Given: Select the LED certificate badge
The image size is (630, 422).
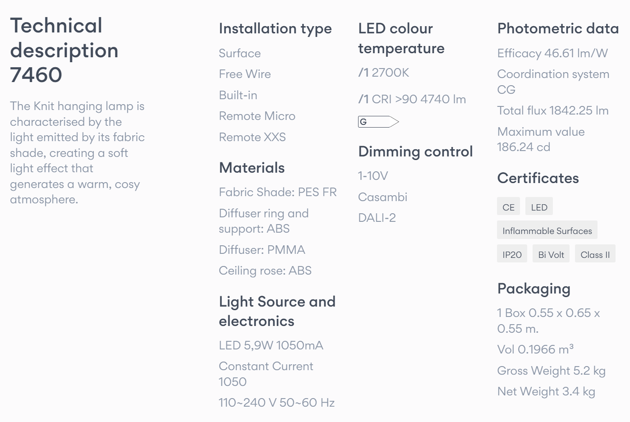Looking at the screenshot, I should (x=539, y=206).
